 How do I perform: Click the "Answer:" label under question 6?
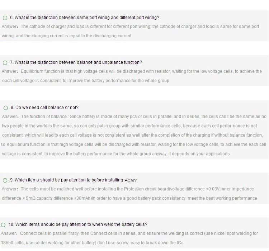[10, 27]
